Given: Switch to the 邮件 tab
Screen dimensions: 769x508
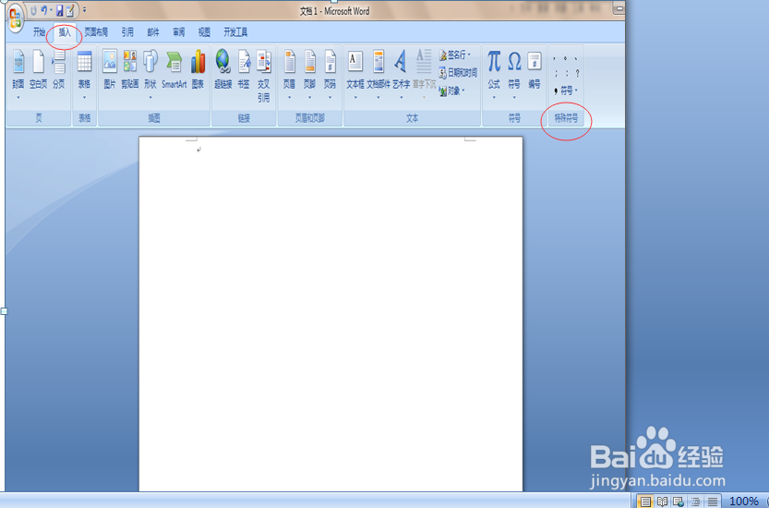Looking at the screenshot, I should click(153, 32).
